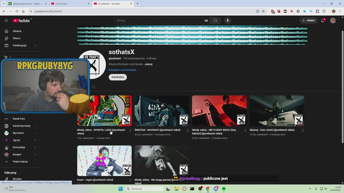
Task: Open Młody Johns WYMYSŁ LUDZI thumbnail
Action: [104, 111]
